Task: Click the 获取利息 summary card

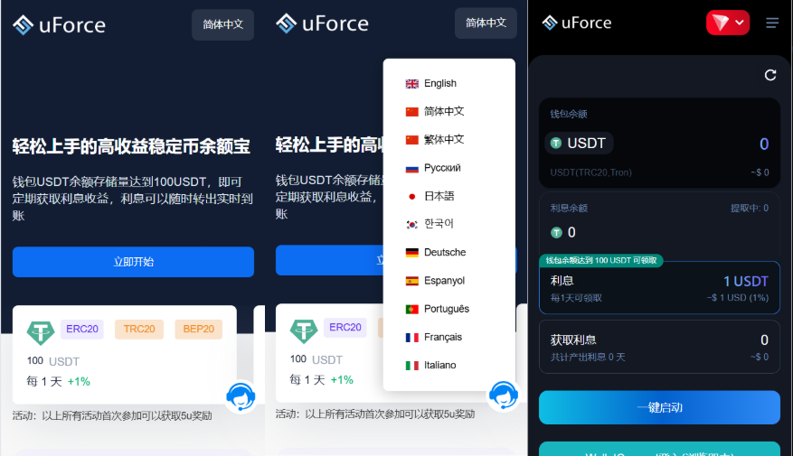Action: pyautogui.click(x=659, y=347)
